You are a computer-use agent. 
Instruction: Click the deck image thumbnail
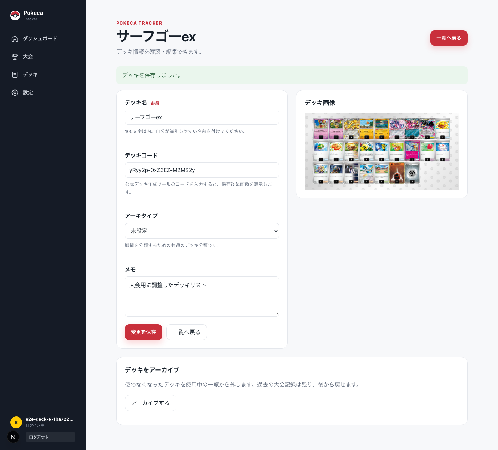(x=382, y=151)
